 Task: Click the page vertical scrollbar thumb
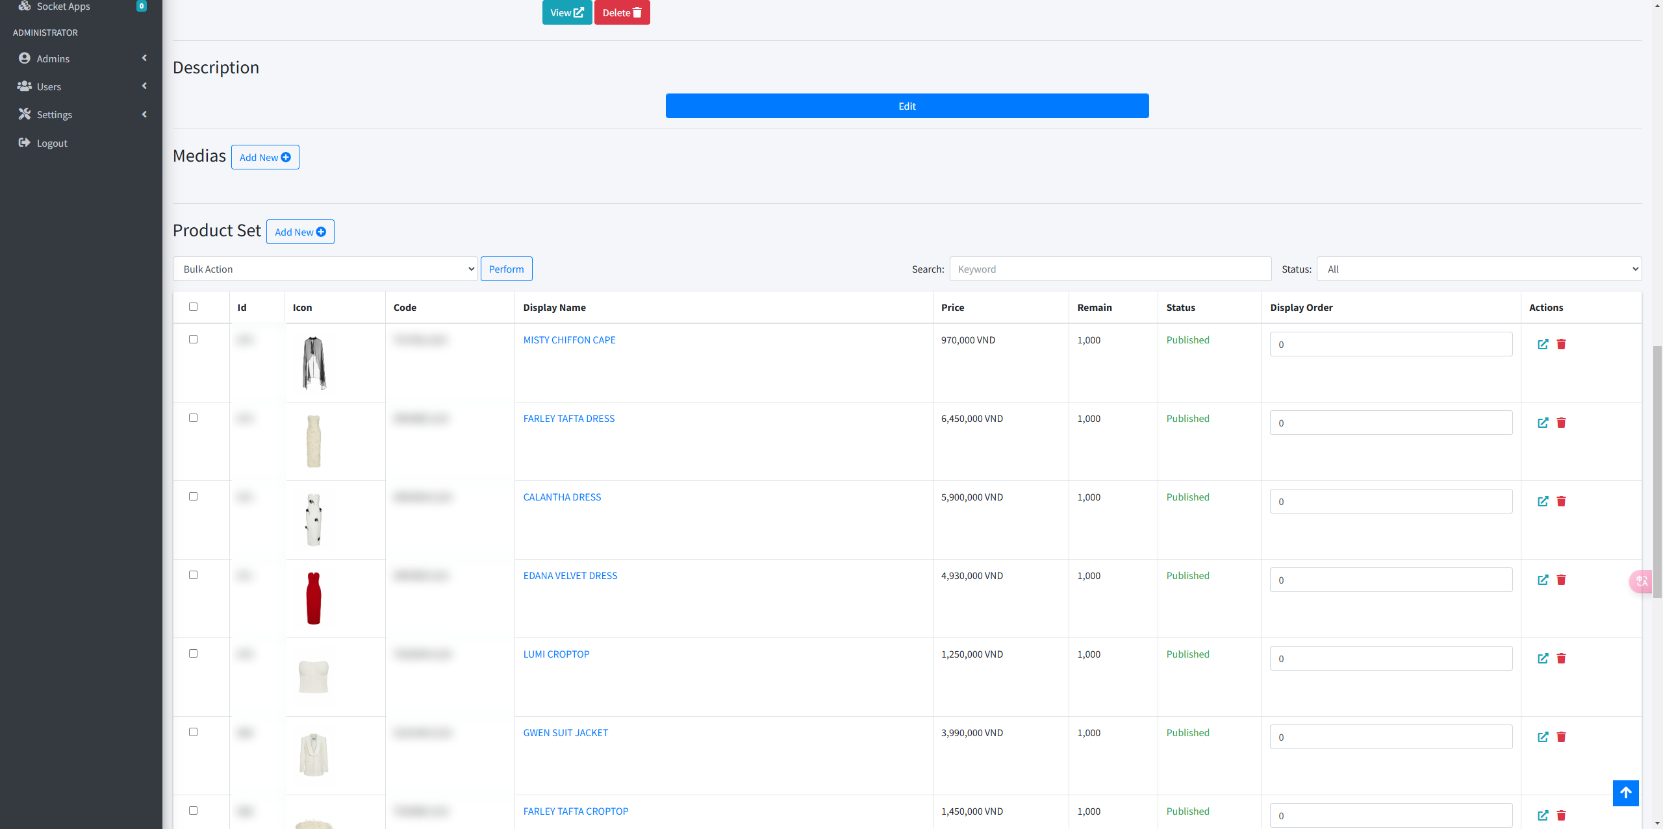point(1657,472)
